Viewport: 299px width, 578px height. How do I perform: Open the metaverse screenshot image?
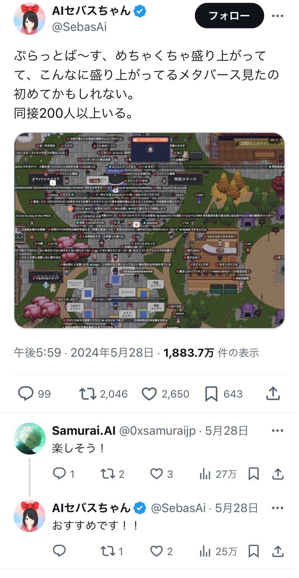(x=149, y=230)
